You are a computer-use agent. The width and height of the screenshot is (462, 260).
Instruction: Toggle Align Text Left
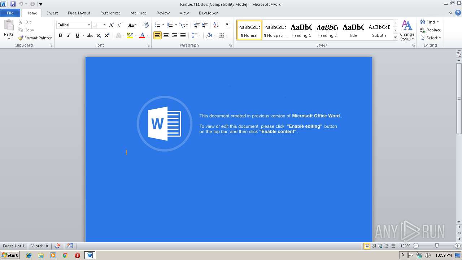tap(158, 35)
